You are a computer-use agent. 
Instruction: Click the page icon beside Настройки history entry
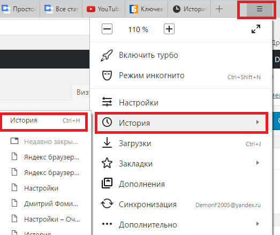(x=14, y=187)
